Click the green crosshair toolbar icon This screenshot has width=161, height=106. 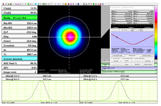94,4
